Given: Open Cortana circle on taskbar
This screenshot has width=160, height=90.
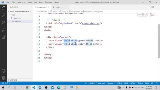Looking at the screenshot, I should 15,87.
